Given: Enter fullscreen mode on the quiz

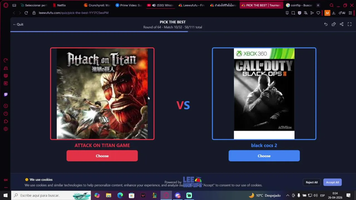Looking at the screenshot, I should click(350, 24).
